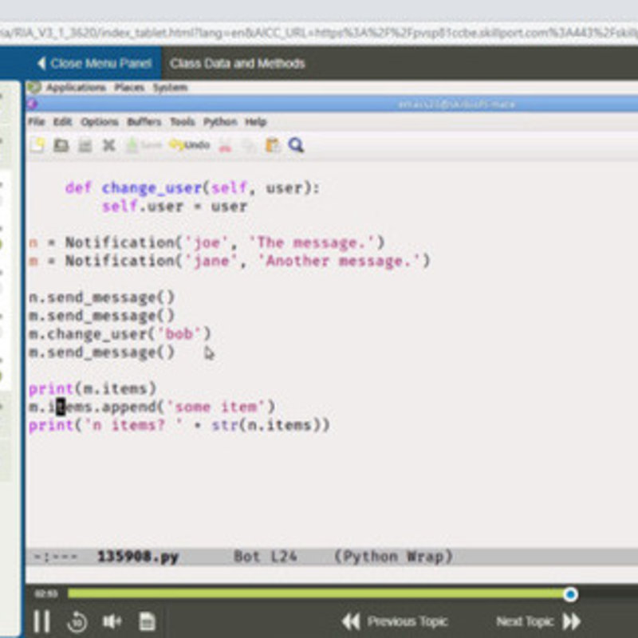Click the line creating Notification 'joe'
Viewport: 638px width, 638px height.
coord(207,243)
